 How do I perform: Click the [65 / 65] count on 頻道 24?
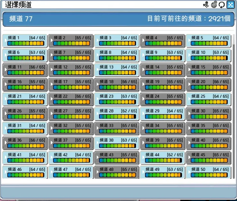(175, 96)
